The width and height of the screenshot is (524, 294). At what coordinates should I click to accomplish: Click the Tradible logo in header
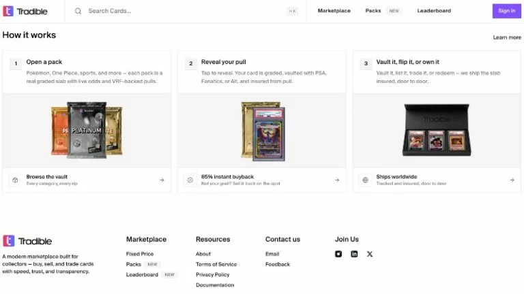[25, 11]
